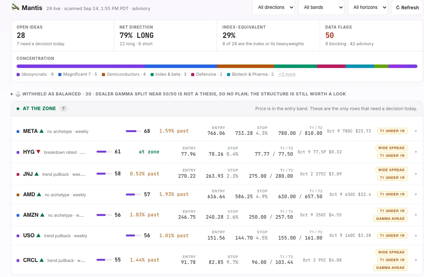Screen dimensions: 424x277
Task: Click the blue sector square before AMZN
Action: pyautogui.click(x=18, y=215)
